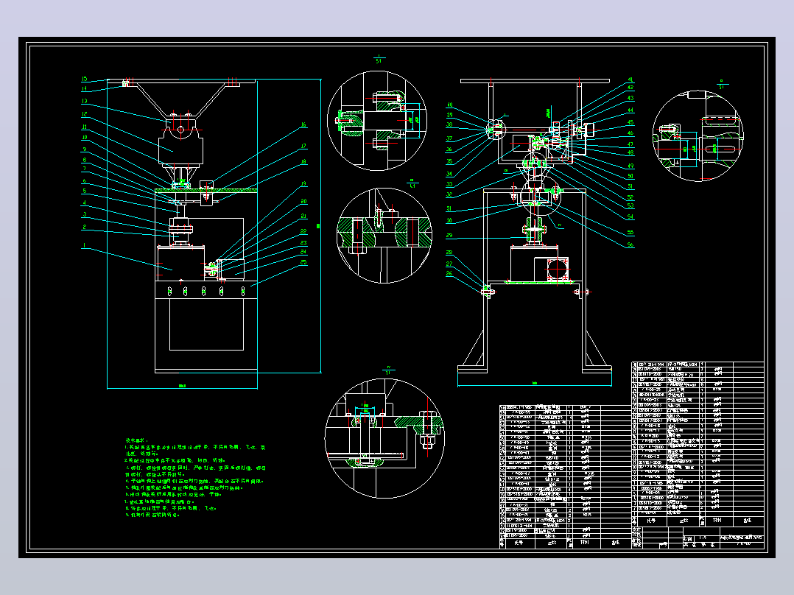This screenshot has height=595, width=794.
Task: Click part callout number 5
Action: (85, 191)
